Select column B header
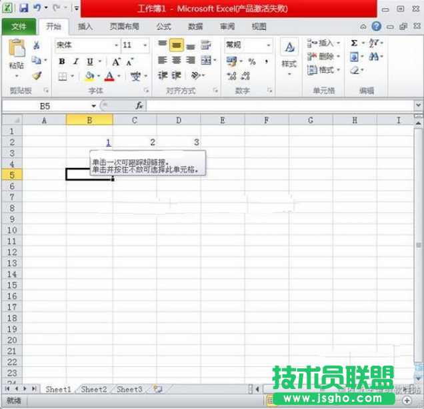Viewport: 424px width, 409px height. (x=89, y=120)
